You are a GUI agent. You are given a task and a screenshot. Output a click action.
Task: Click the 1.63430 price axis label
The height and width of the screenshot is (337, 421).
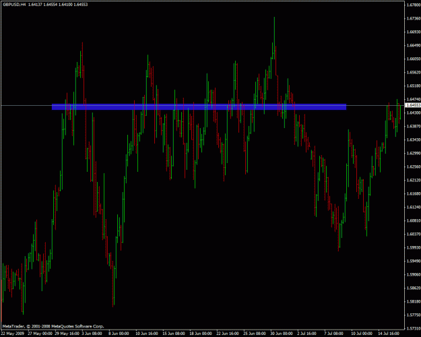tap(414, 140)
